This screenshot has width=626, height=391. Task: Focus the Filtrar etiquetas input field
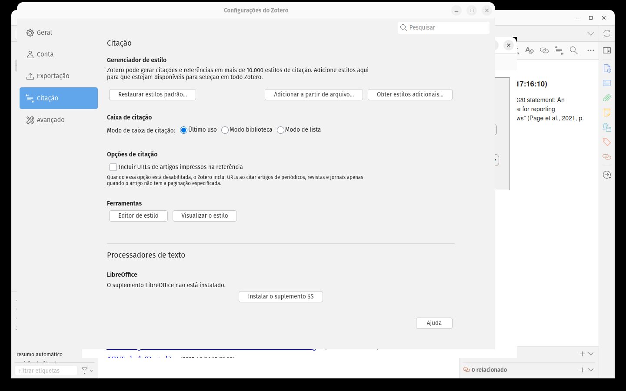46,371
